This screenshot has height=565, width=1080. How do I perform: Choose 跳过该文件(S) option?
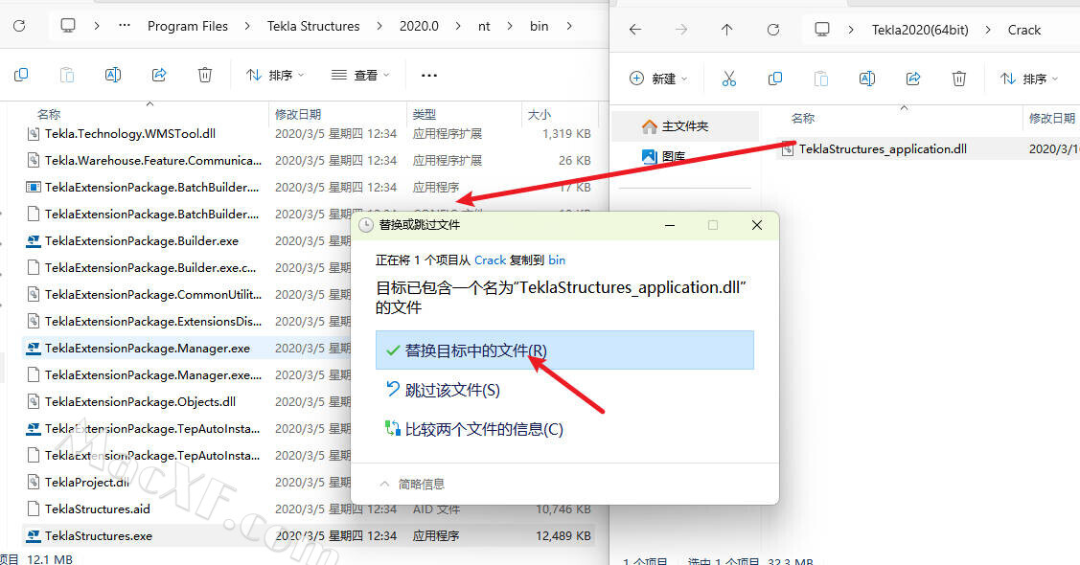point(451,390)
